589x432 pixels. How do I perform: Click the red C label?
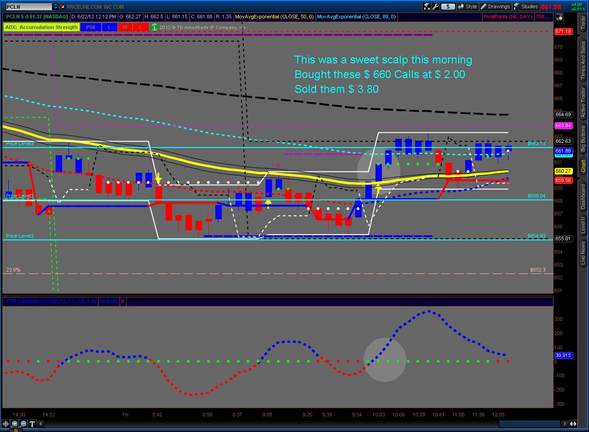point(140,27)
